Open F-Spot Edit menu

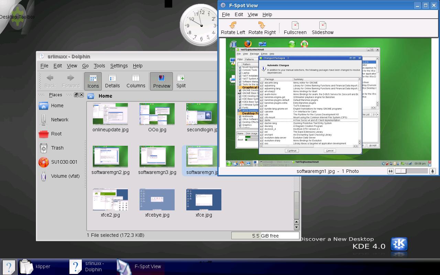(x=239, y=14)
